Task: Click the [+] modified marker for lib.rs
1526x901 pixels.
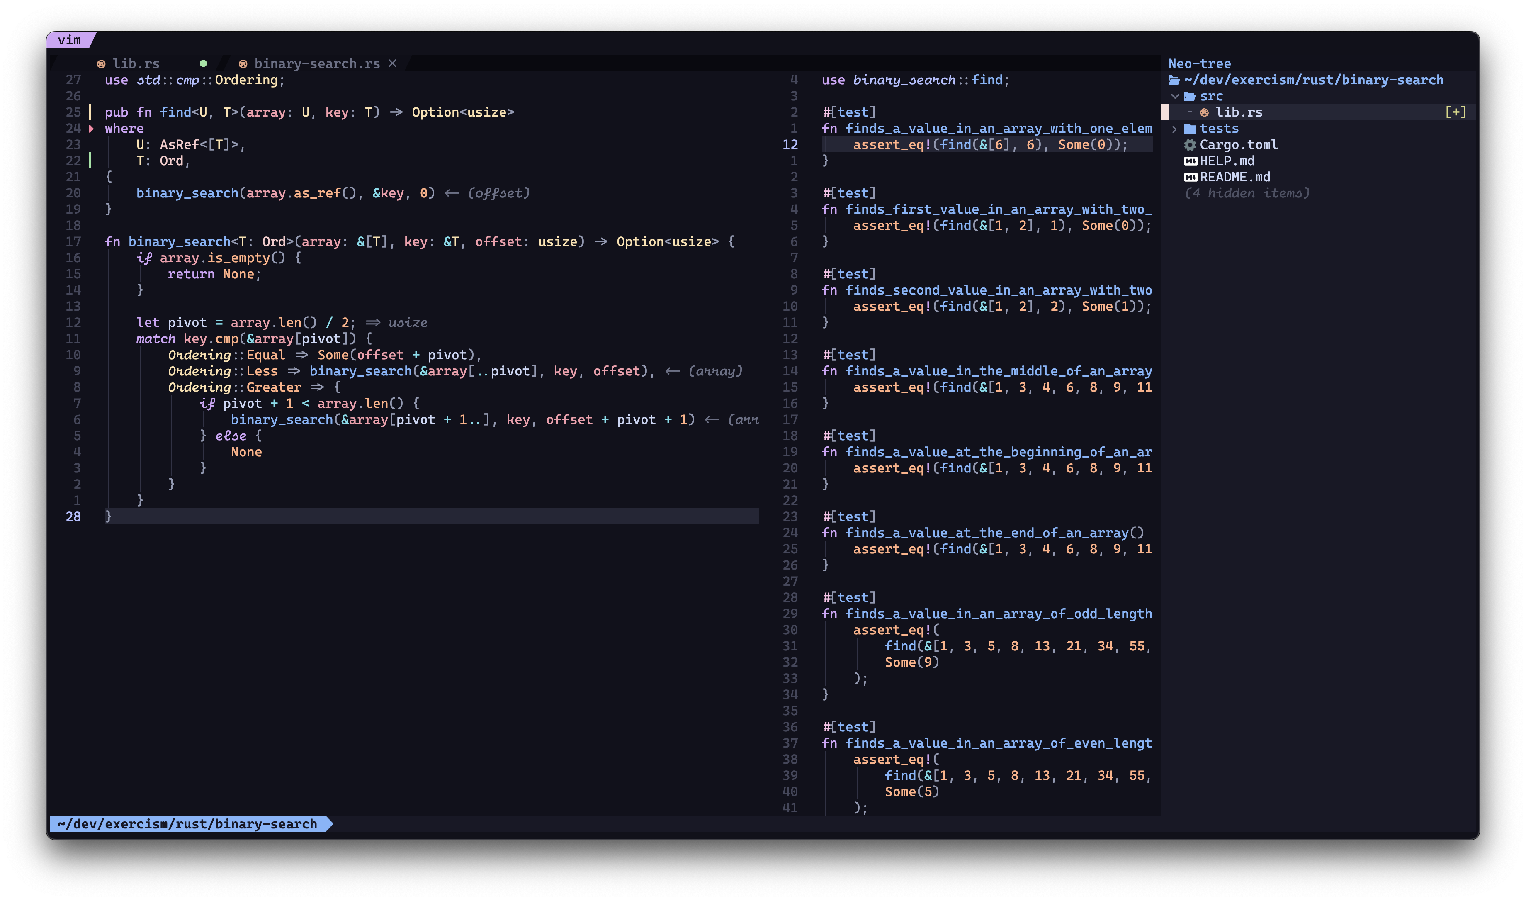Action: (x=1455, y=112)
